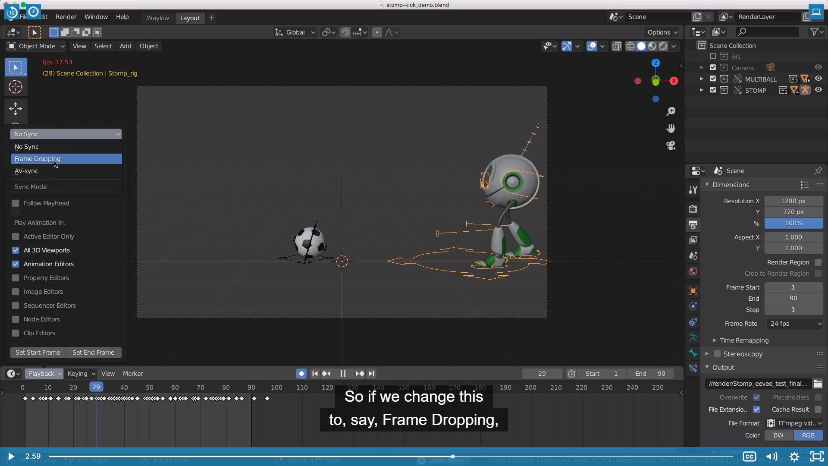Expand the STOMP collection in the outliner
The width and height of the screenshot is (828, 466).
701,90
